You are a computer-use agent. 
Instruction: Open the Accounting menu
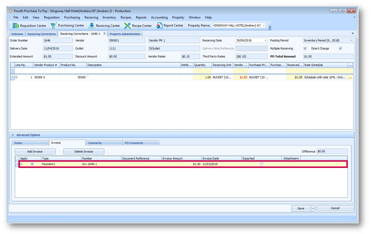(159, 17)
